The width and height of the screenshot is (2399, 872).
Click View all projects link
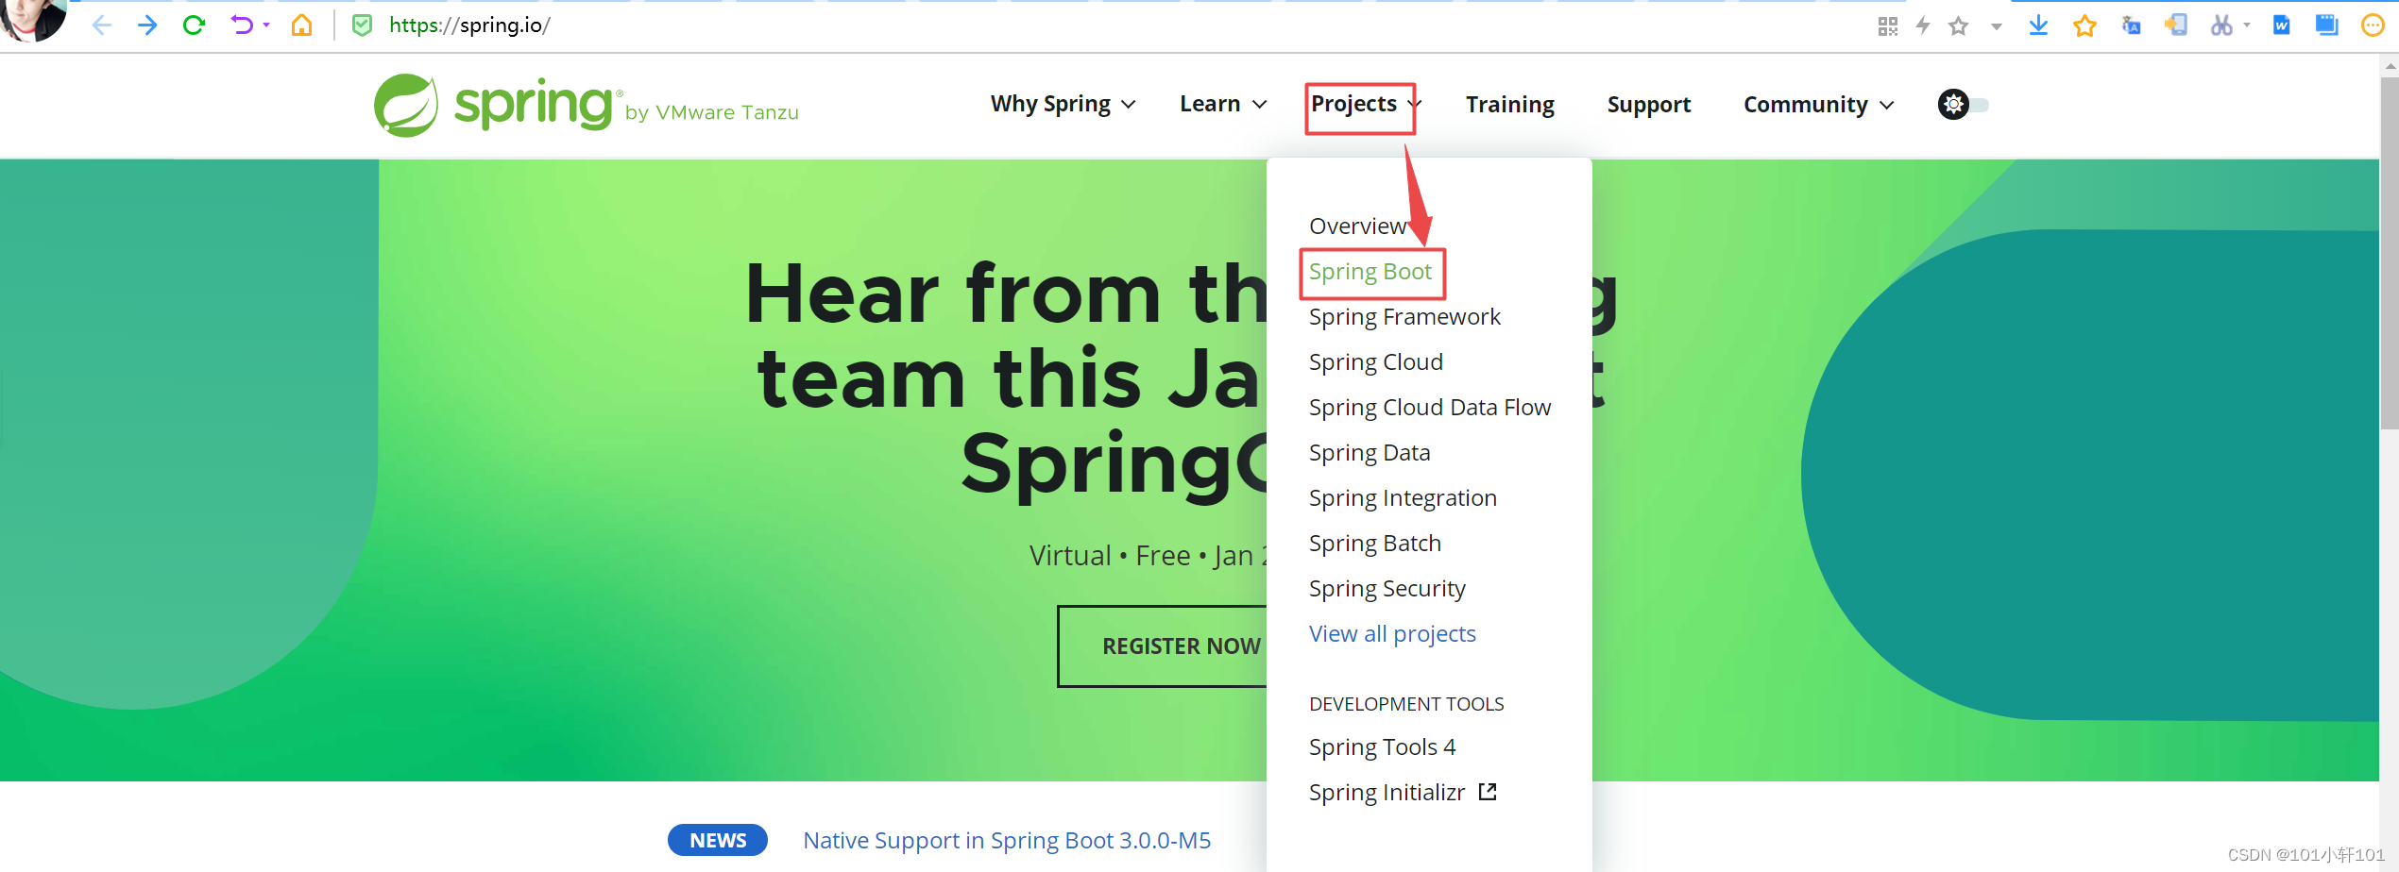[1392, 634]
